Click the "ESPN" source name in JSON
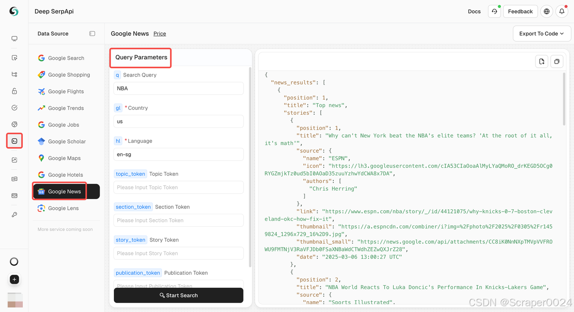This screenshot has width=574, height=312. [337, 158]
